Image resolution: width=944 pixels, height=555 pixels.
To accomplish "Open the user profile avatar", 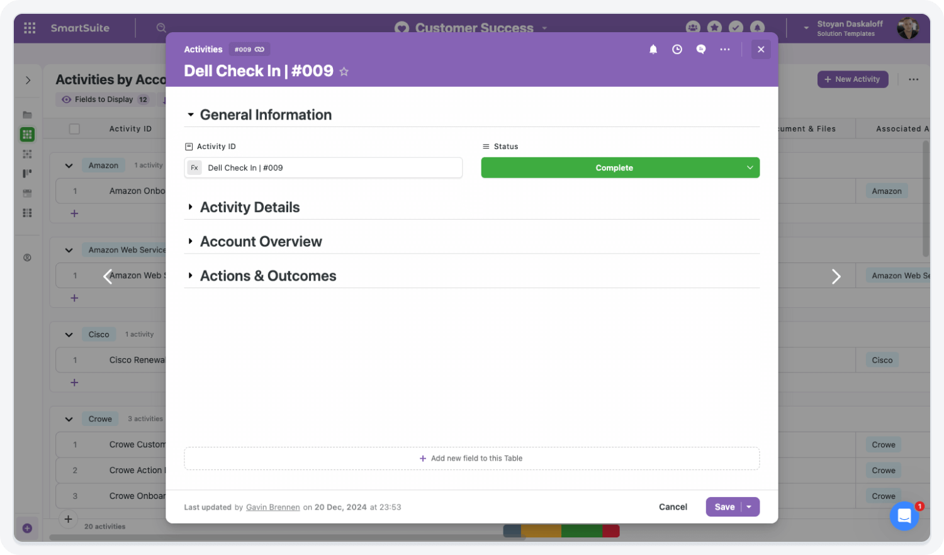I will pos(907,28).
